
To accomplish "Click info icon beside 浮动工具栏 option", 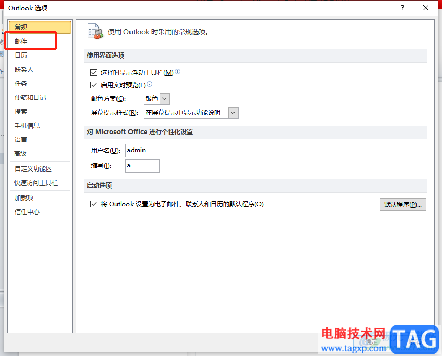I will pyautogui.click(x=178, y=72).
